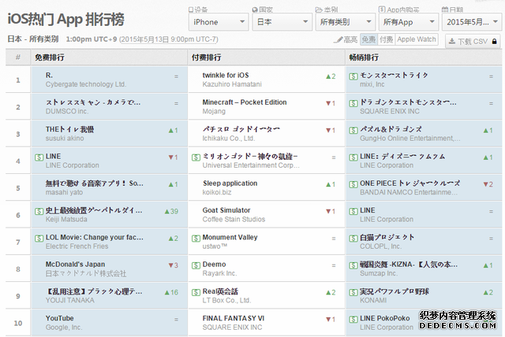Click the pencil 高亮 icon
This screenshot has height=337, width=505.
pyautogui.click(x=339, y=39)
